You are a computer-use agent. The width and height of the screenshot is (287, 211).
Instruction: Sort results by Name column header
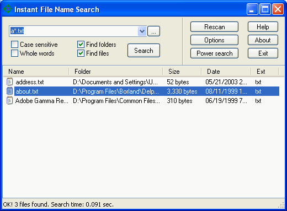(x=36, y=72)
